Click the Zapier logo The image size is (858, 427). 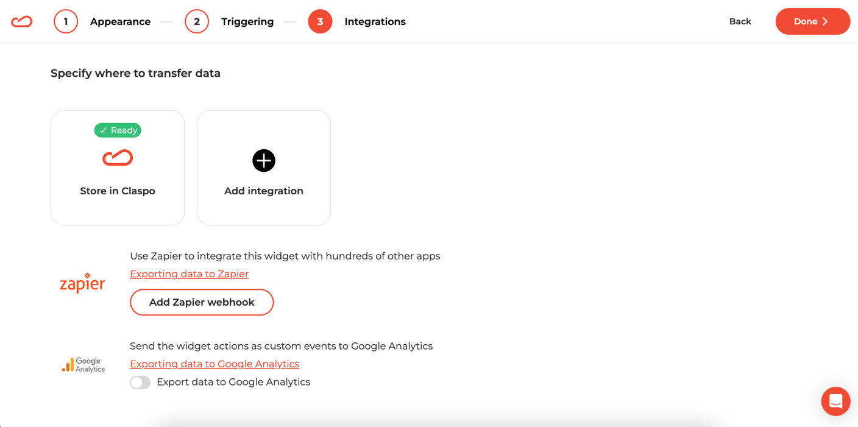[x=82, y=283]
